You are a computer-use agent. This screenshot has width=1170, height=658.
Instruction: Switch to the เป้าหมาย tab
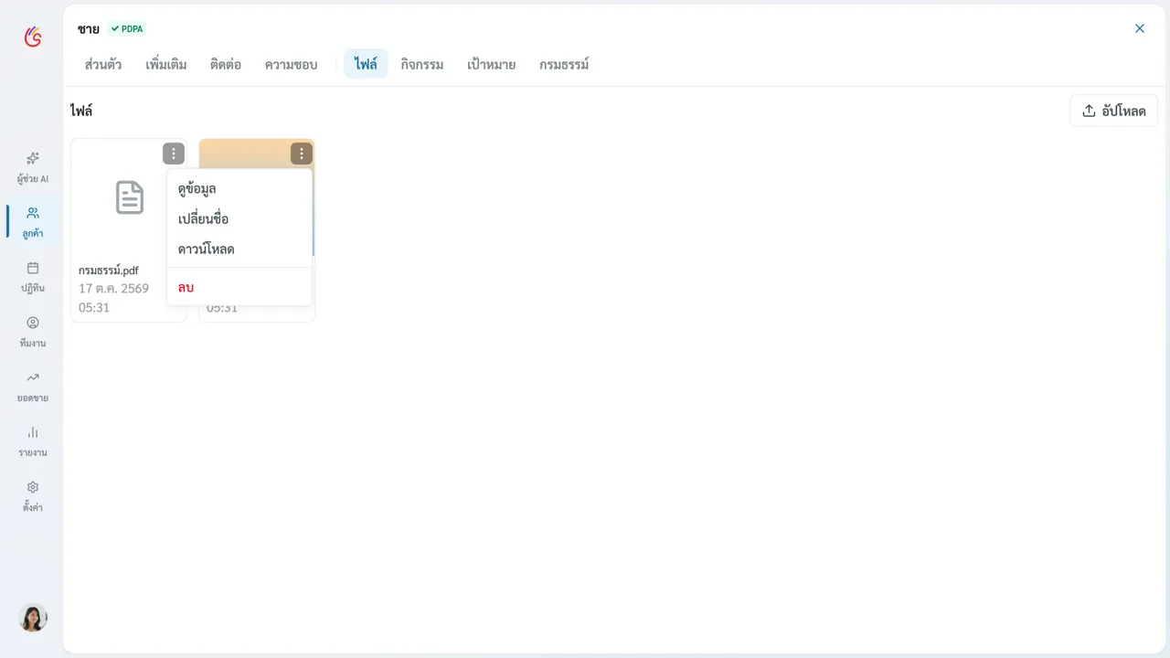[x=492, y=64]
